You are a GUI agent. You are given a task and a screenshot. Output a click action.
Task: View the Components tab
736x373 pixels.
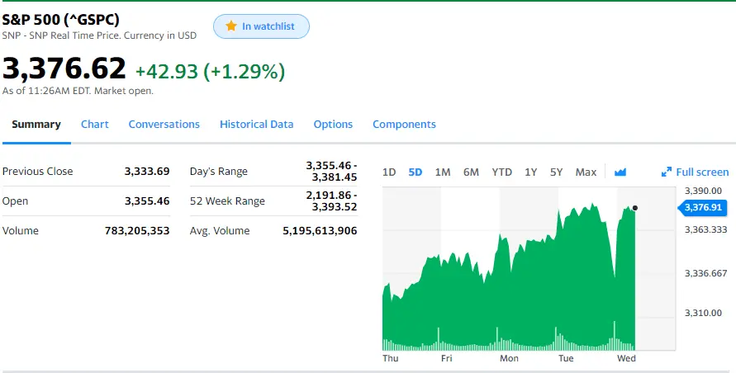point(404,125)
